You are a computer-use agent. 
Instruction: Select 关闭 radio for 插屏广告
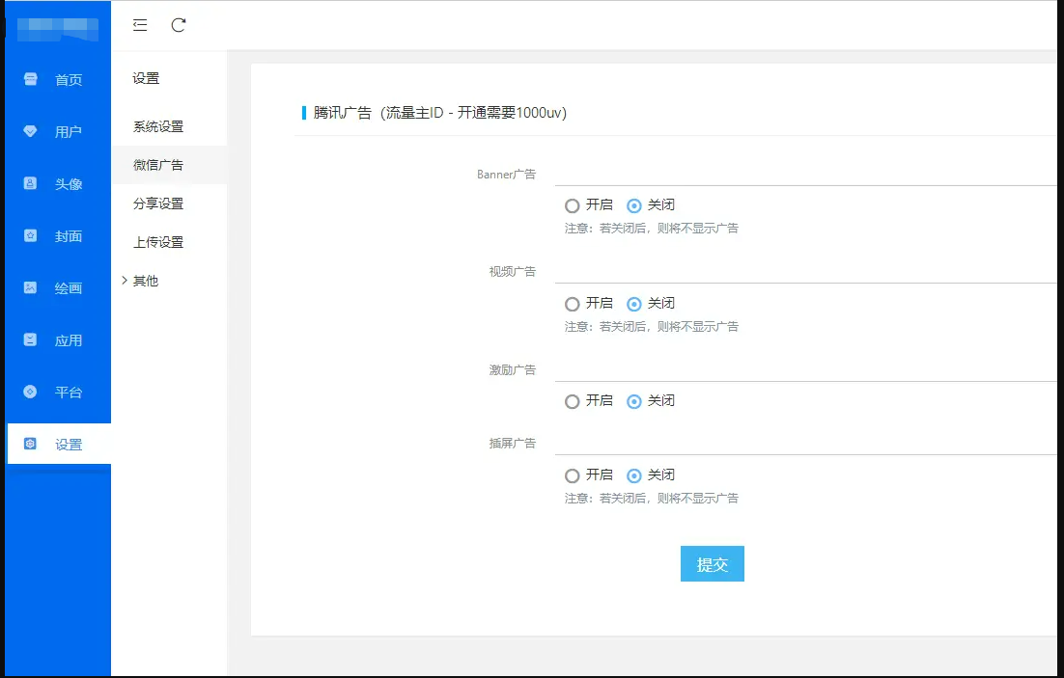[633, 475]
